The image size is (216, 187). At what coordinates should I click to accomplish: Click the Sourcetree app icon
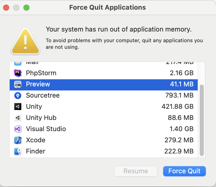[x=18, y=96]
